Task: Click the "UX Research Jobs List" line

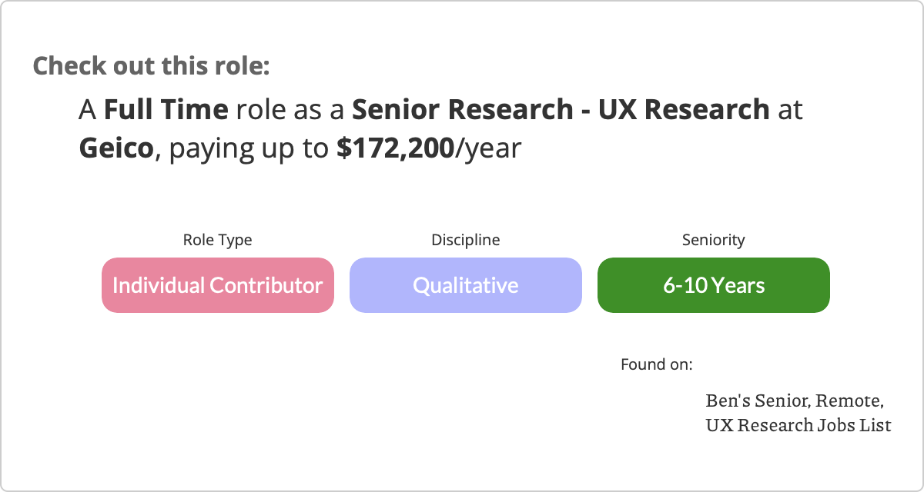Action: [x=798, y=424]
